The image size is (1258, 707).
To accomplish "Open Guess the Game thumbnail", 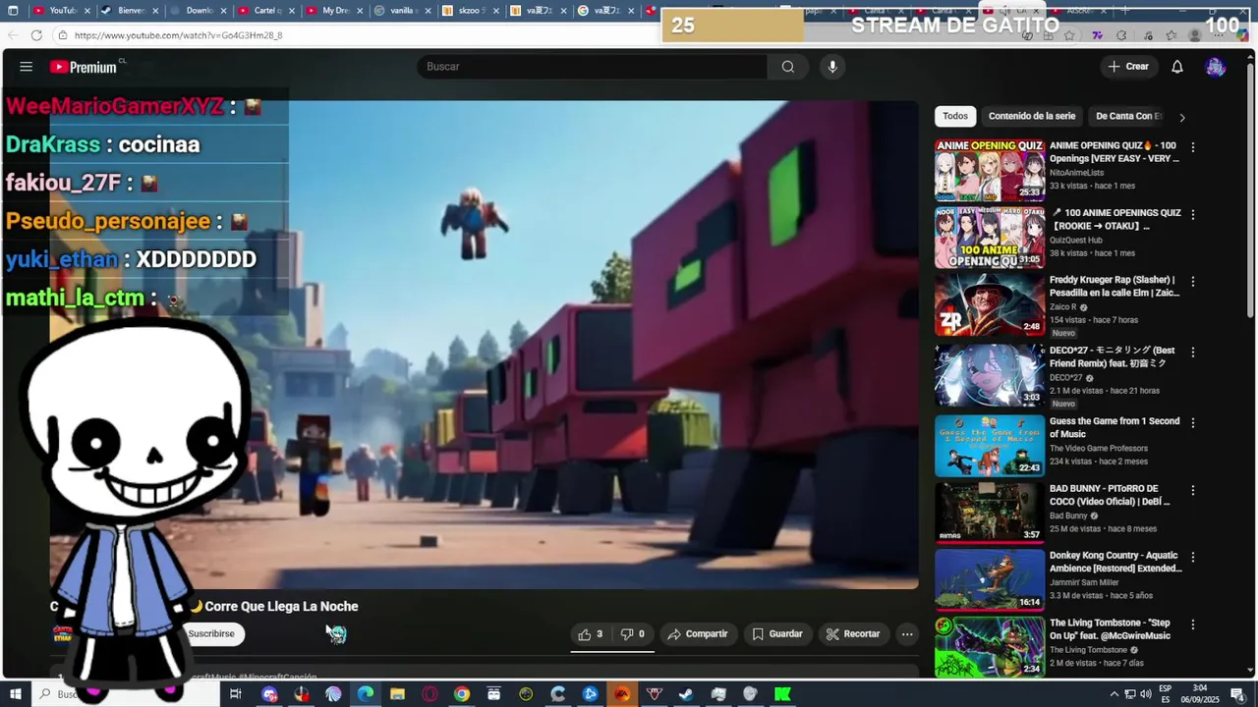I will 990,445.
